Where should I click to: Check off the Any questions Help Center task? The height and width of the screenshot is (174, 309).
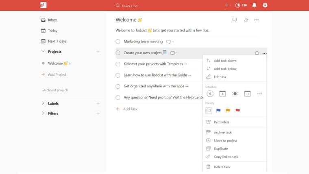pos(118,98)
